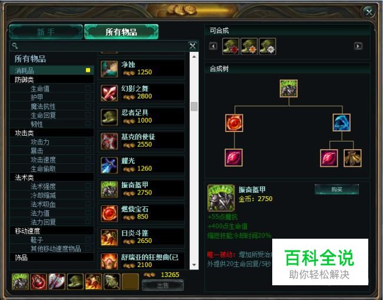Select the 日炎斗篷 item icon in the list

(x=109, y=238)
